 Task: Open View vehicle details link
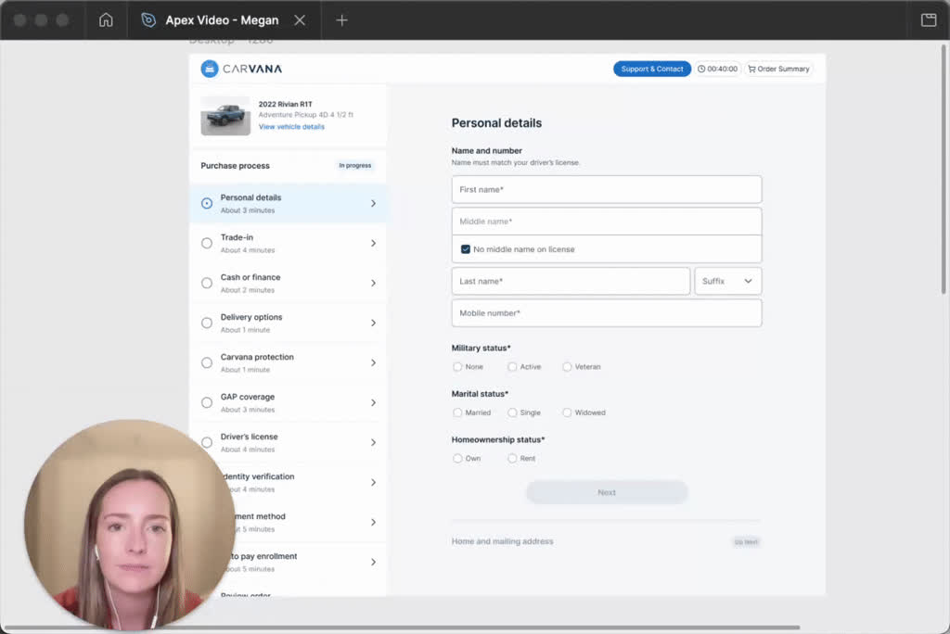291,127
